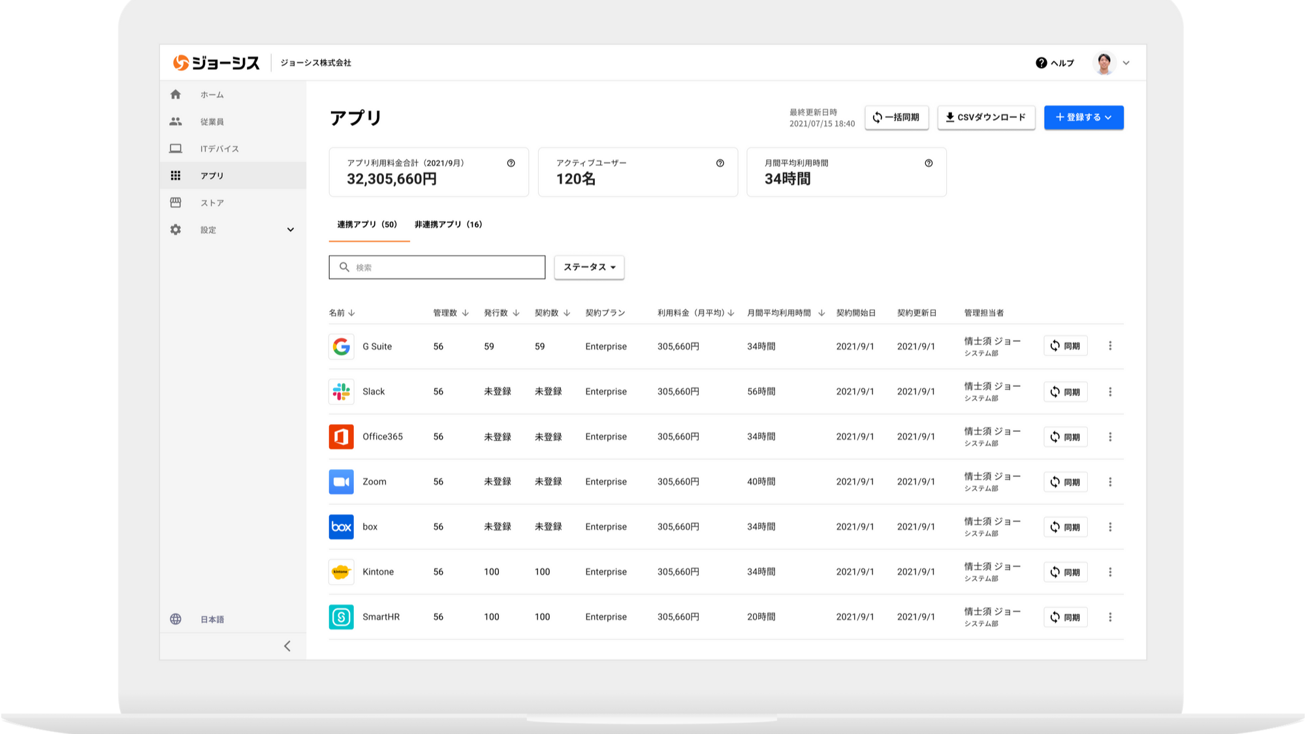Click the Zoom app icon in the list
This screenshot has height=734, width=1306.
(341, 482)
